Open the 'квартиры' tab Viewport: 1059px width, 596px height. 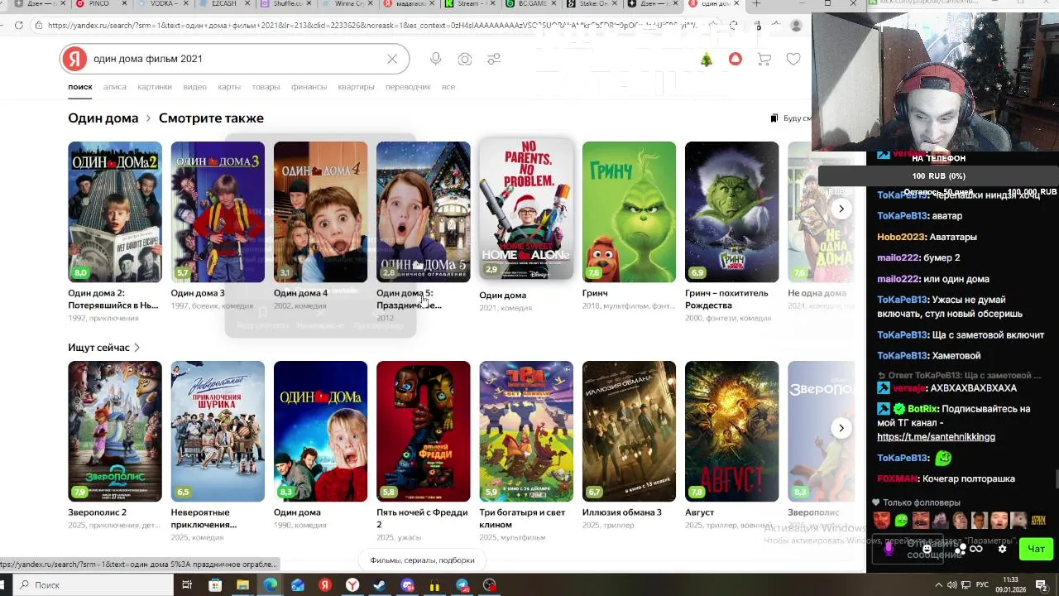[x=356, y=87]
